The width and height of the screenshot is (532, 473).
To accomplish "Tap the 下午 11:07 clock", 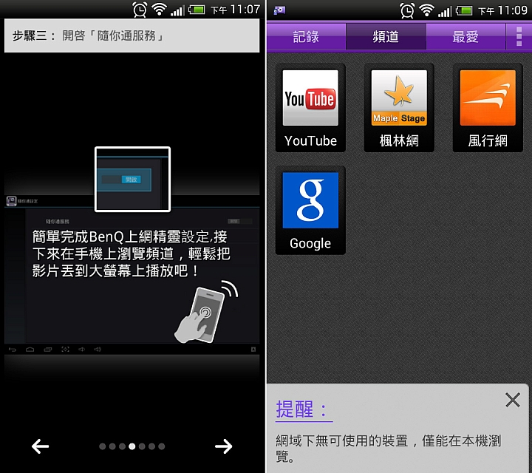I will (235, 10).
